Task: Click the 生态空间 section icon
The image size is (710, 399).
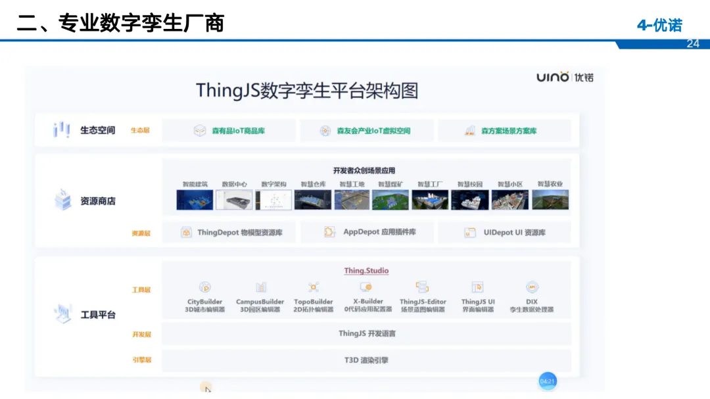Action: click(x=62, y=129)
